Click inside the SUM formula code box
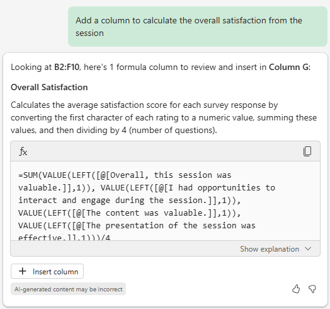The height and width of the screenshot is (309, 330). [x=165, y=201]
